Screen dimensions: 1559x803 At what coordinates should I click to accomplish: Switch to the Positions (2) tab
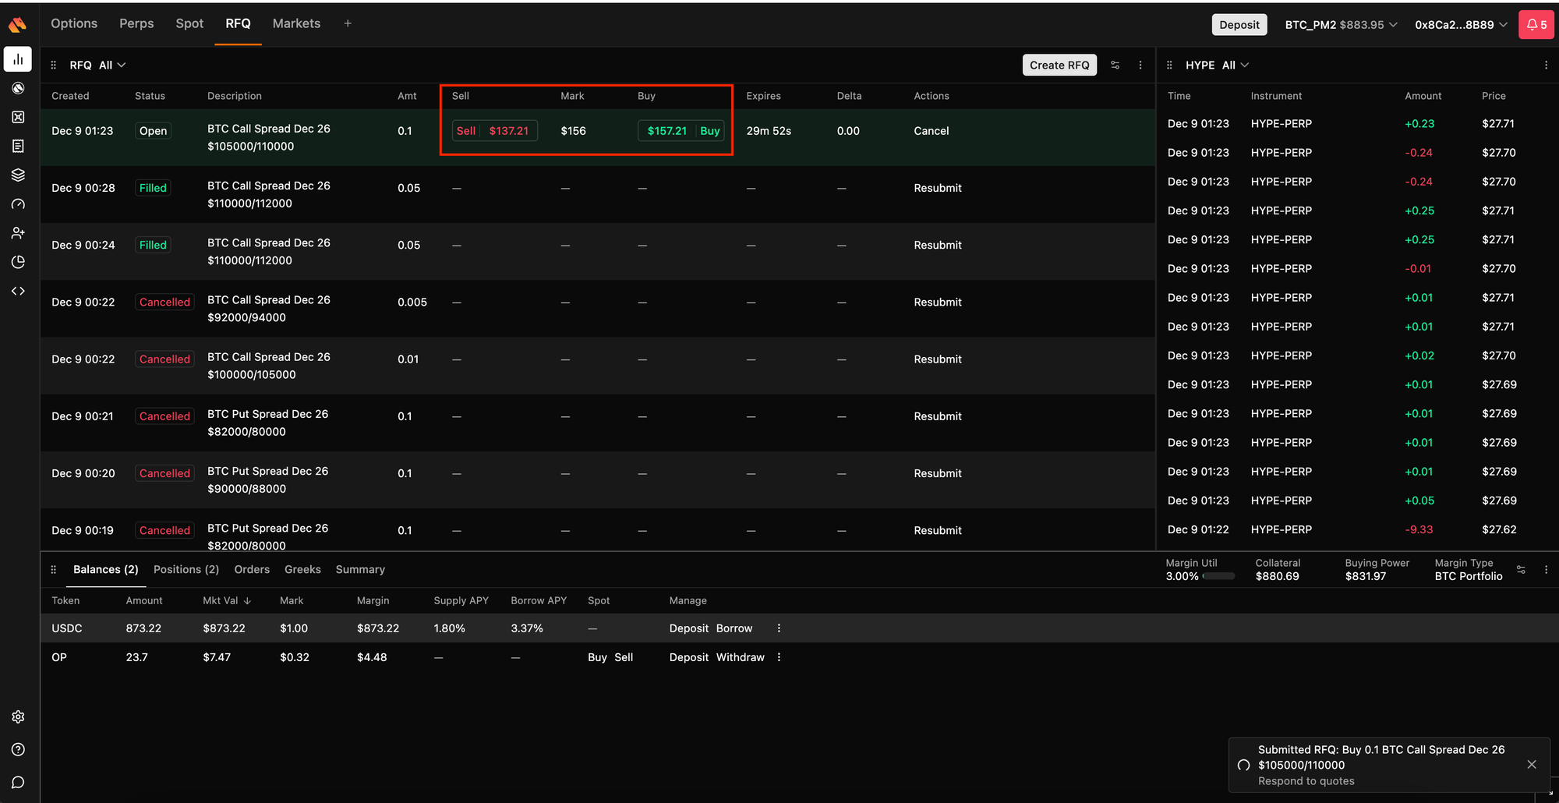click(186, 570)
